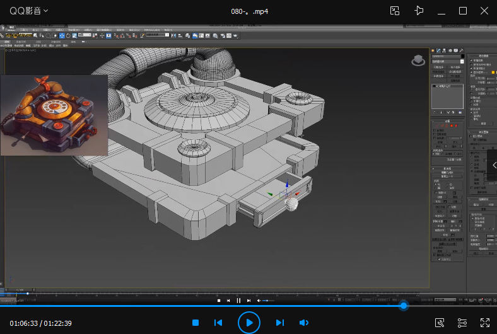Viewport: 497px width, 334px height.
Task: Stop the video playback
Action: tap(196, 323)
